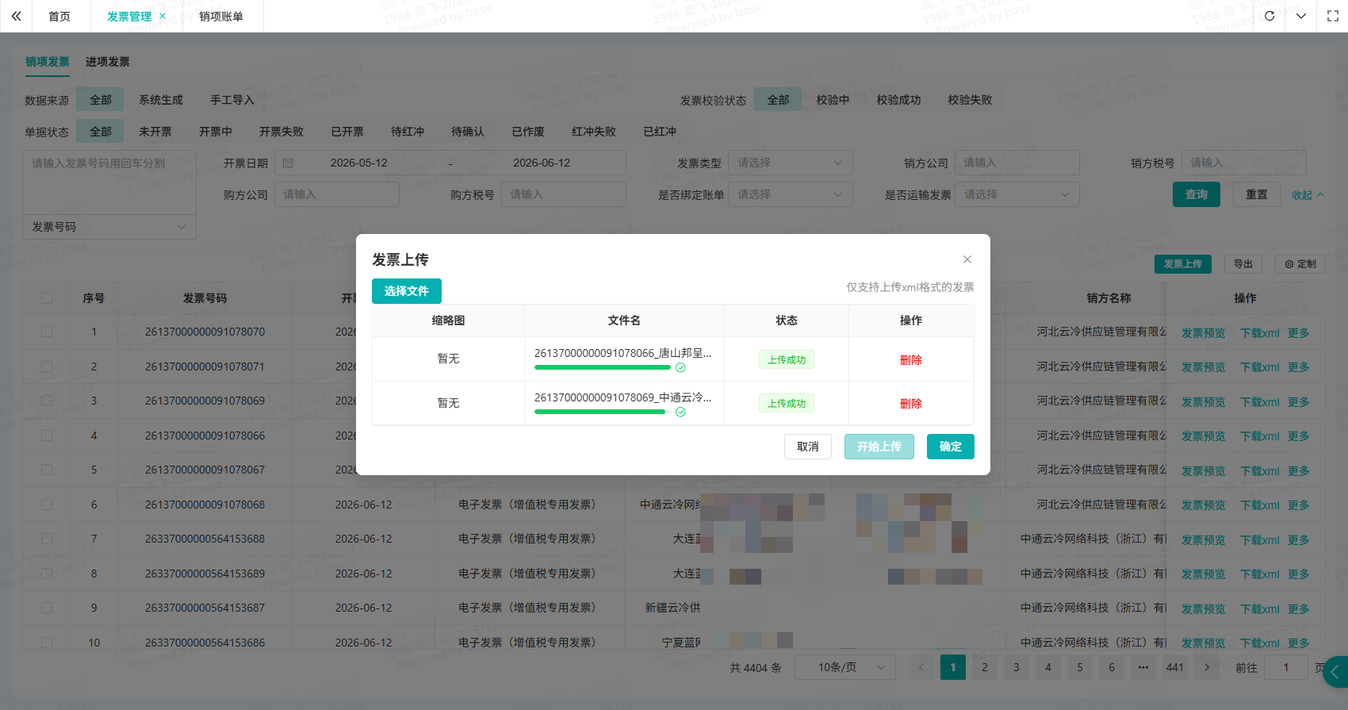Refresh the page using the reload icon
Viewport: 1348px width, 710px height.
1269,16
